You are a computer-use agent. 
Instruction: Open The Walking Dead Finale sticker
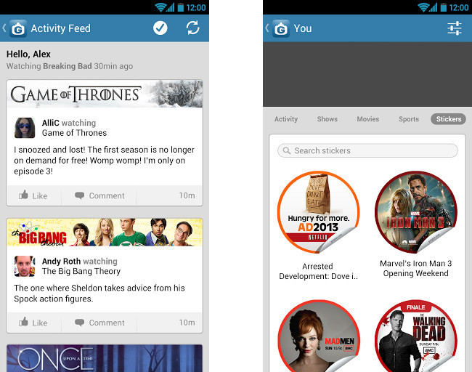[416, 336]
